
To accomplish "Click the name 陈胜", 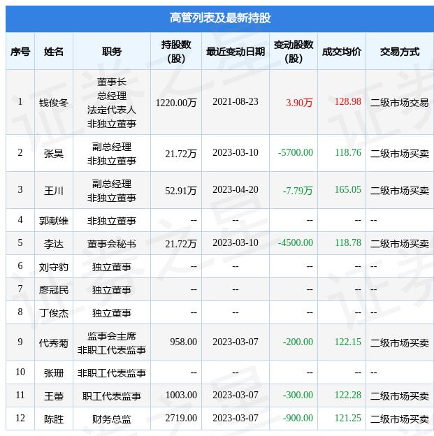I will click(54, 419).
